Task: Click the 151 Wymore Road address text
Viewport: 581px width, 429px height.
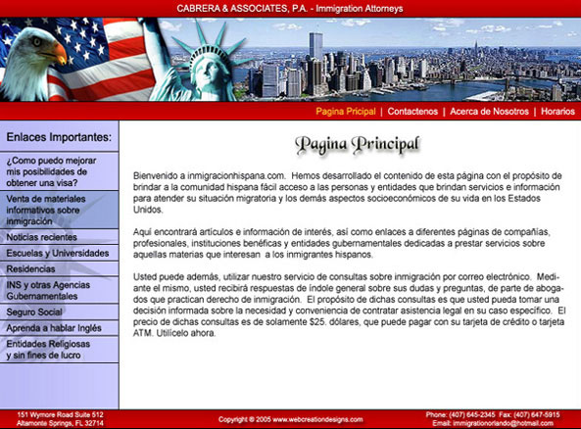Action: coord(60,414)
